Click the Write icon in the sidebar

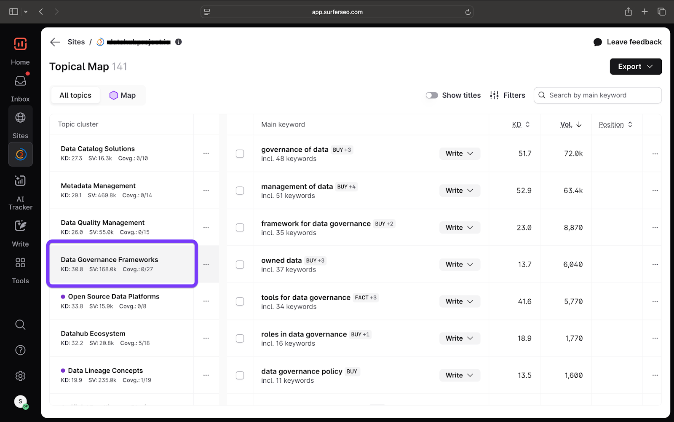point(20,226)
